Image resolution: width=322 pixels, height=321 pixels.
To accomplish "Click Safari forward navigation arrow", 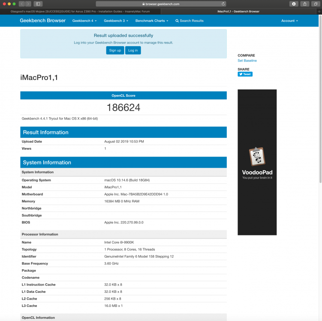I will pos(28,4).
